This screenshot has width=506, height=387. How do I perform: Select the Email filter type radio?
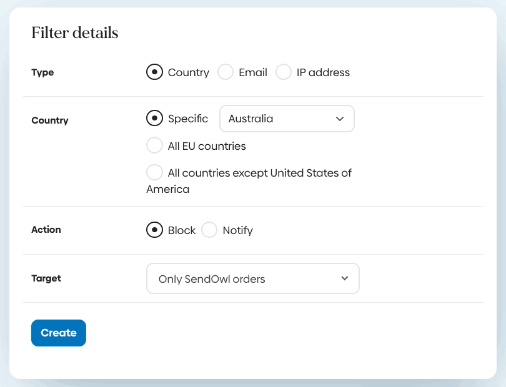point(226,72)
